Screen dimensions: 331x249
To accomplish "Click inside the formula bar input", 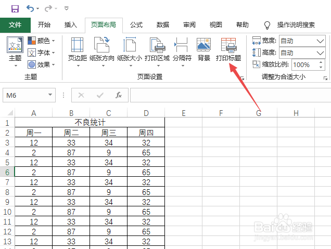I will click(231, 95).
